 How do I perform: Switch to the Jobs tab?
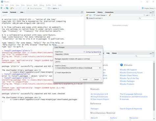coord(22,12)
